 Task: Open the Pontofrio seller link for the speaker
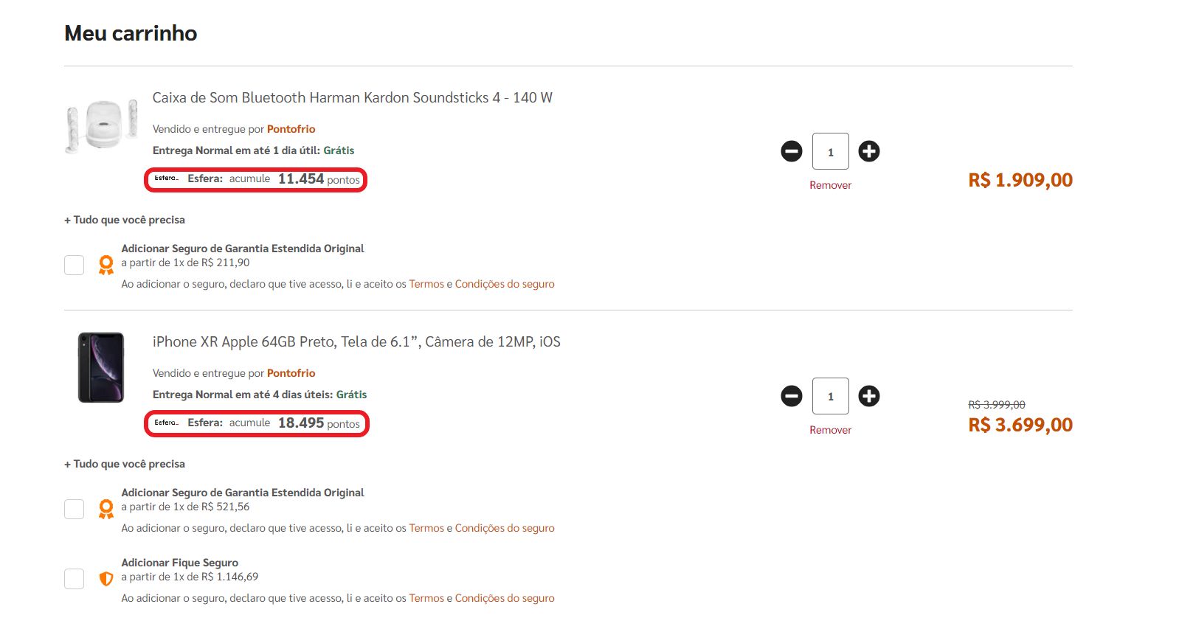[291, 129]
